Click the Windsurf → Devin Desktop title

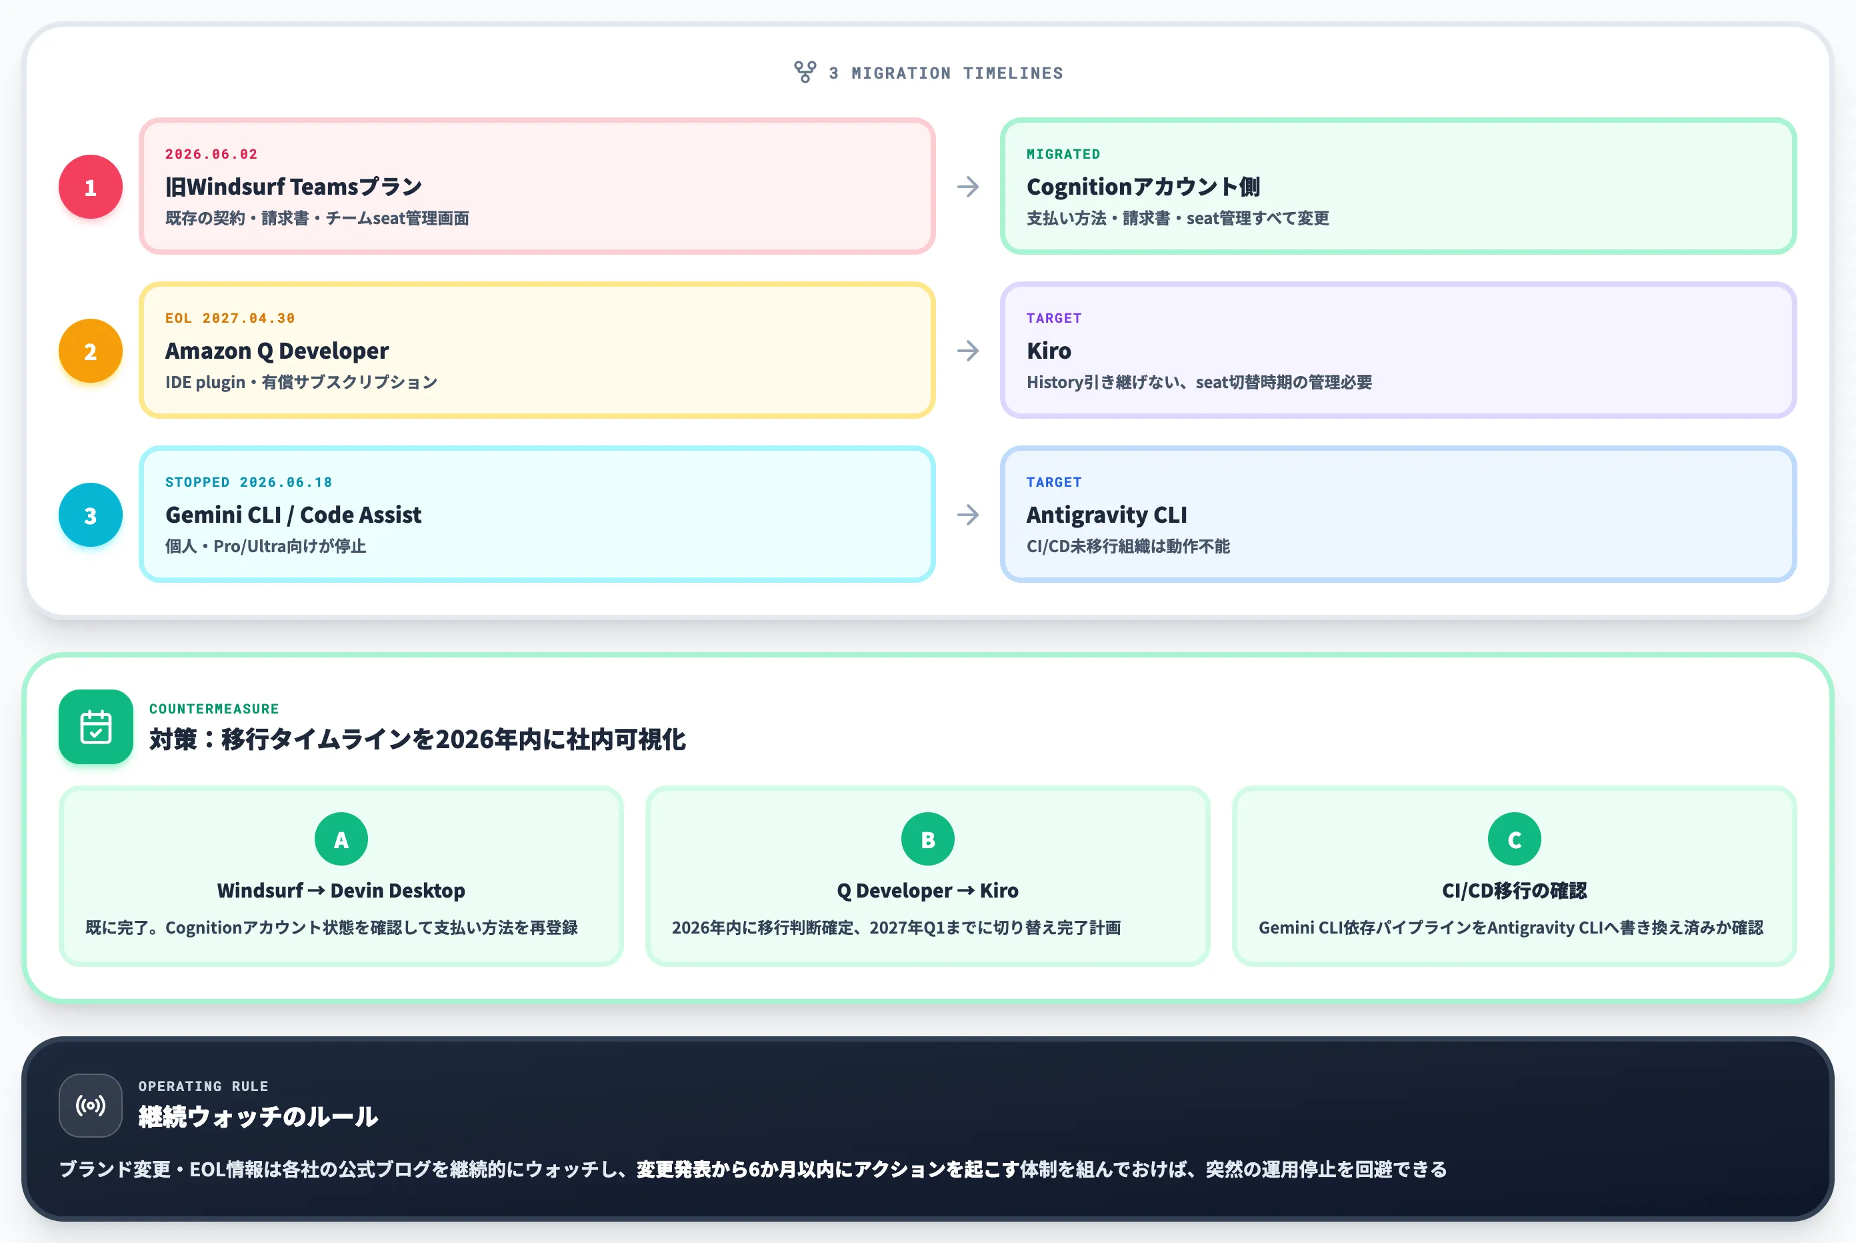tap(341, 890)
